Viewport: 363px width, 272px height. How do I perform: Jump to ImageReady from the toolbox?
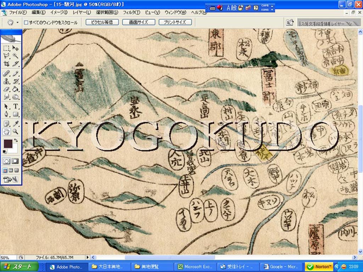pyautogui.click(x=11, y=179)
